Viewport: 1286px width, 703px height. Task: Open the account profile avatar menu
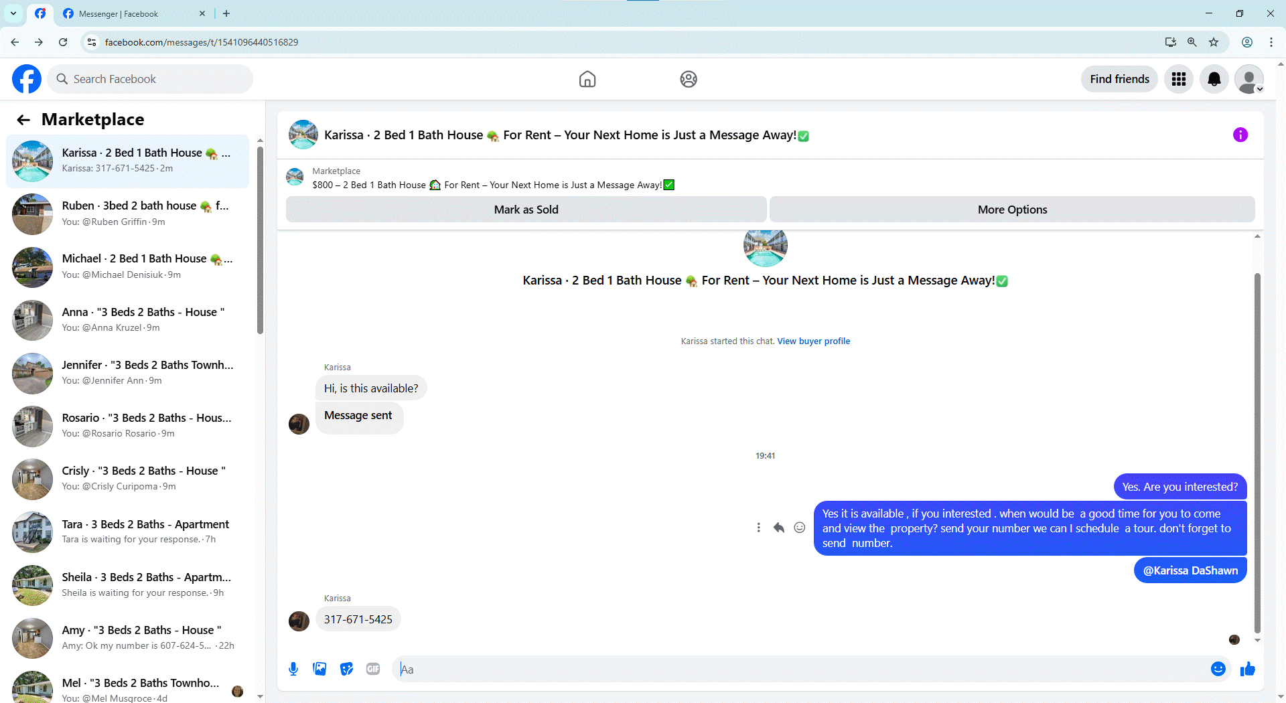tap(1248, 79)
